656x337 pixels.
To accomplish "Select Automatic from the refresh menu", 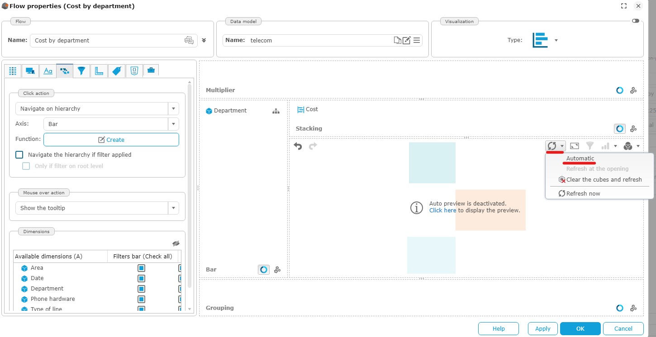I will pyautogui.click(x=580, y=159).
